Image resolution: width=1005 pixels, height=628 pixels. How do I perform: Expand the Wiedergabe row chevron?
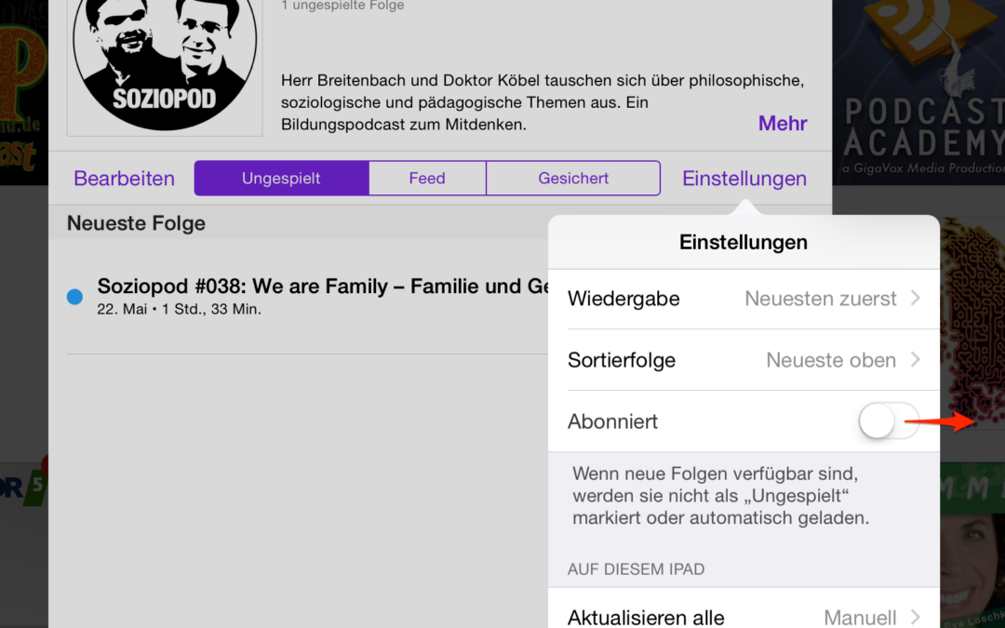point(916,299)
